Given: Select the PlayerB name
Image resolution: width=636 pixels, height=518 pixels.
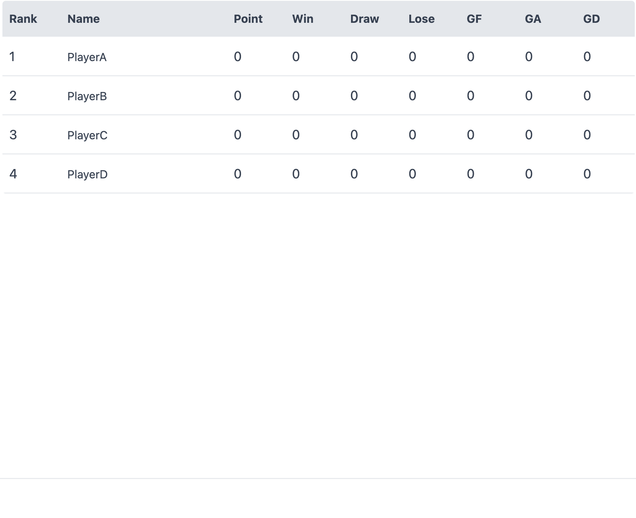Looking at the screenshot, I should pos(87,96).
